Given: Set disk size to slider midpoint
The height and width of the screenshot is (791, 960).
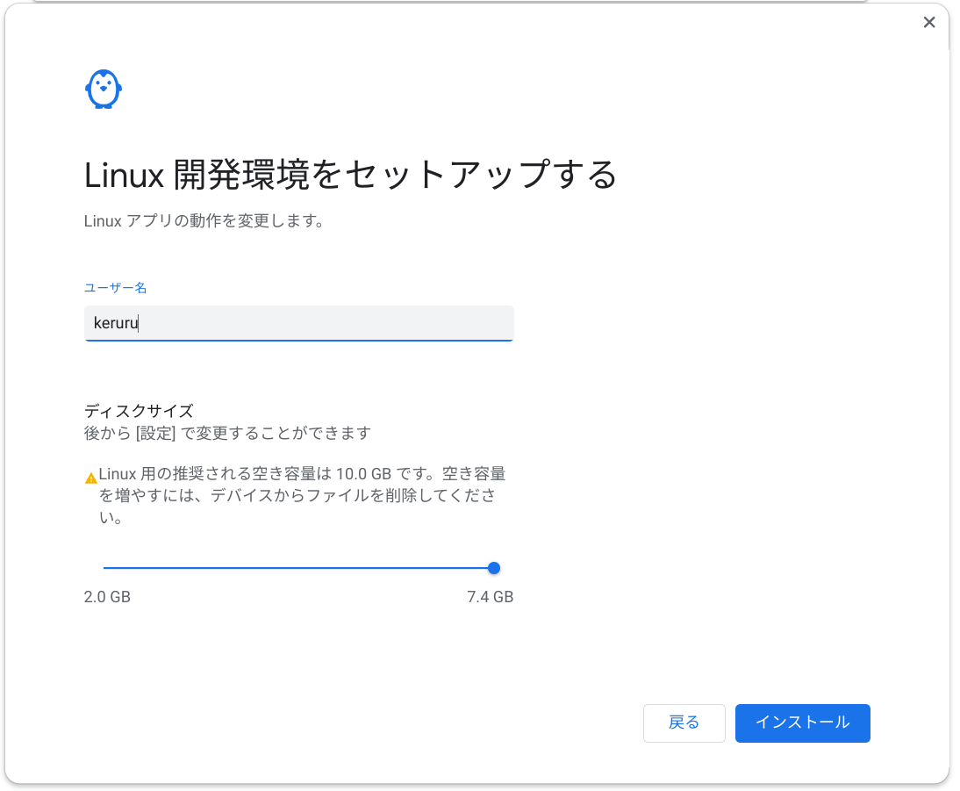Looking at the screenshot, I should [x=299, y=568].
